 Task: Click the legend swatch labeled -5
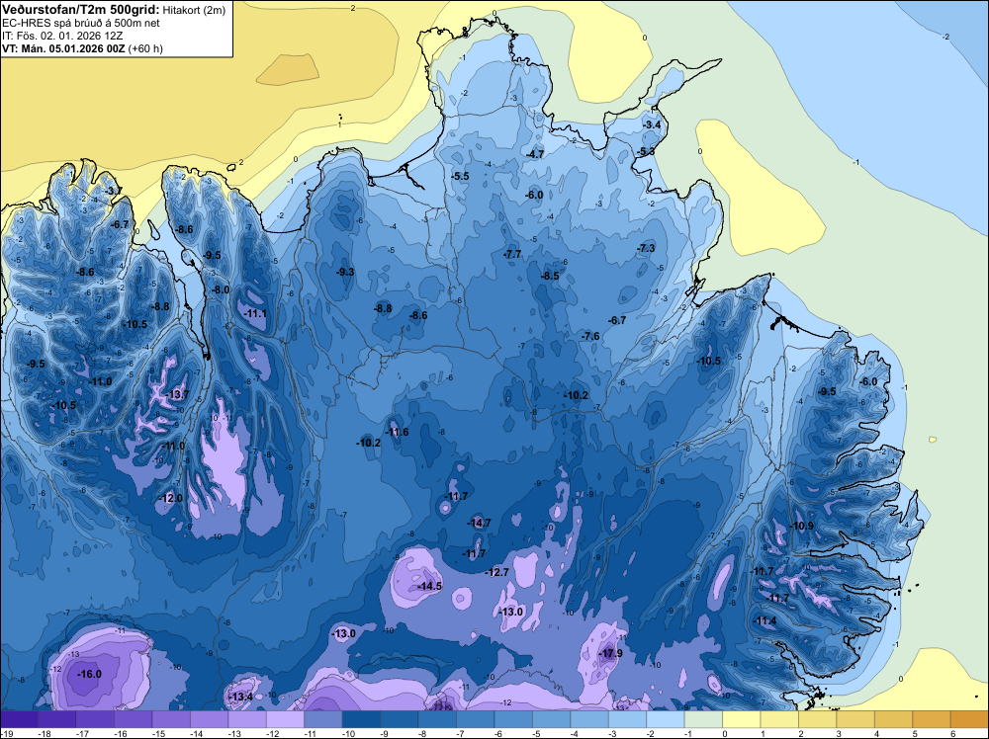point(551,719)
